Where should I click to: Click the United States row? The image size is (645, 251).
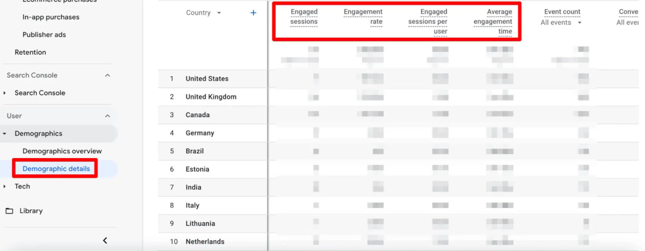207,79
